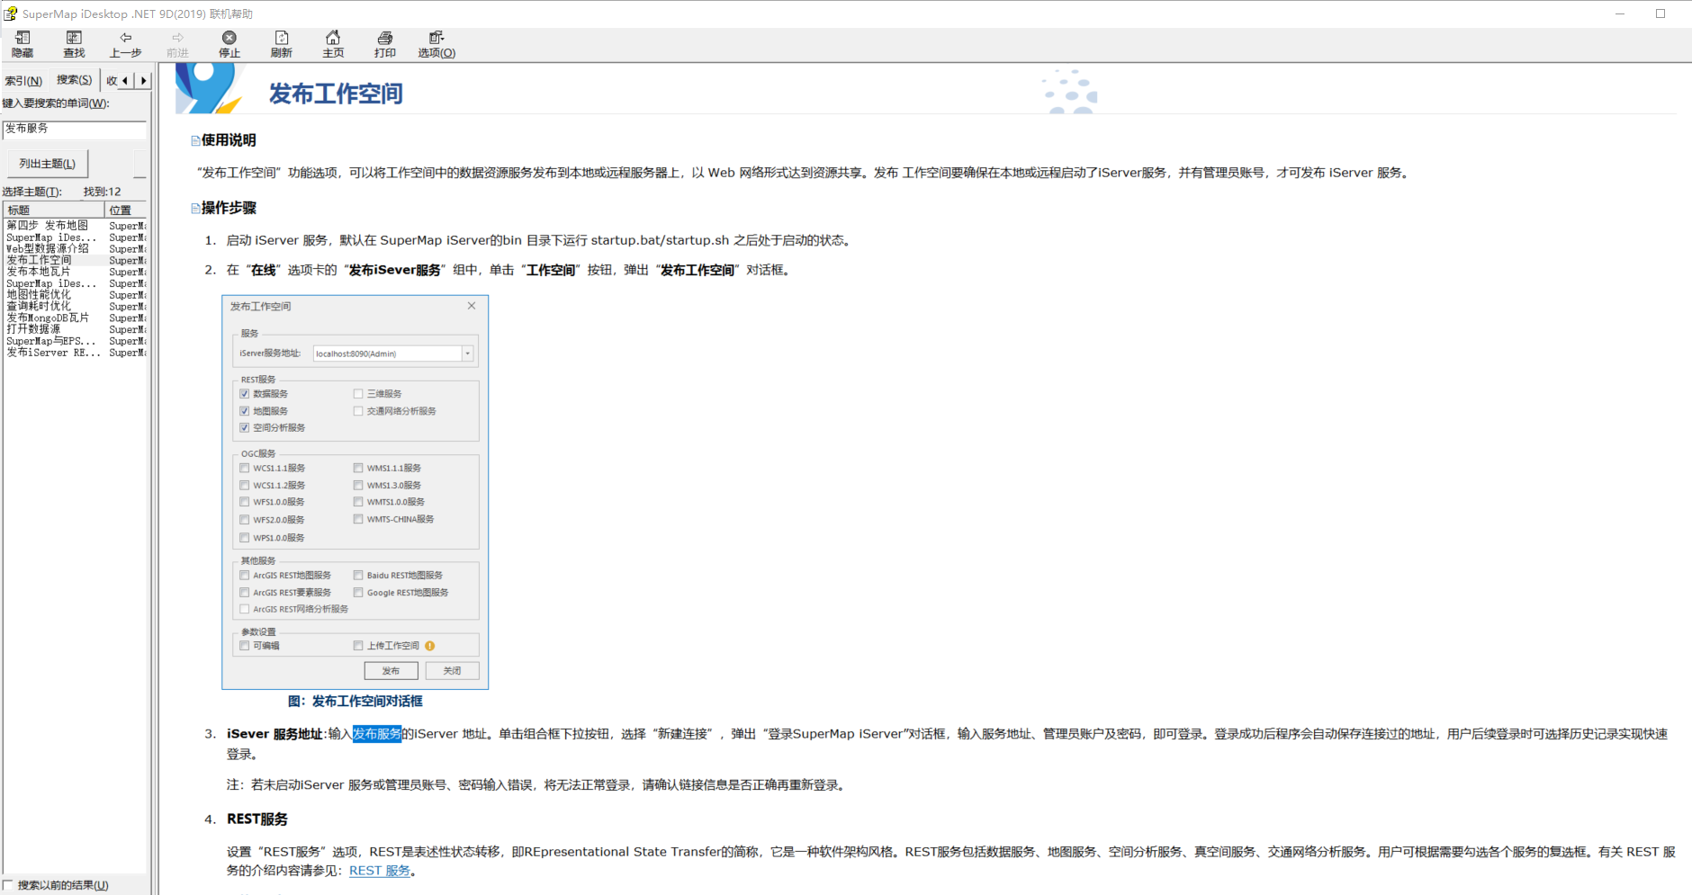
Task: Switch to the 索引(N) tab
Action: 24,81
